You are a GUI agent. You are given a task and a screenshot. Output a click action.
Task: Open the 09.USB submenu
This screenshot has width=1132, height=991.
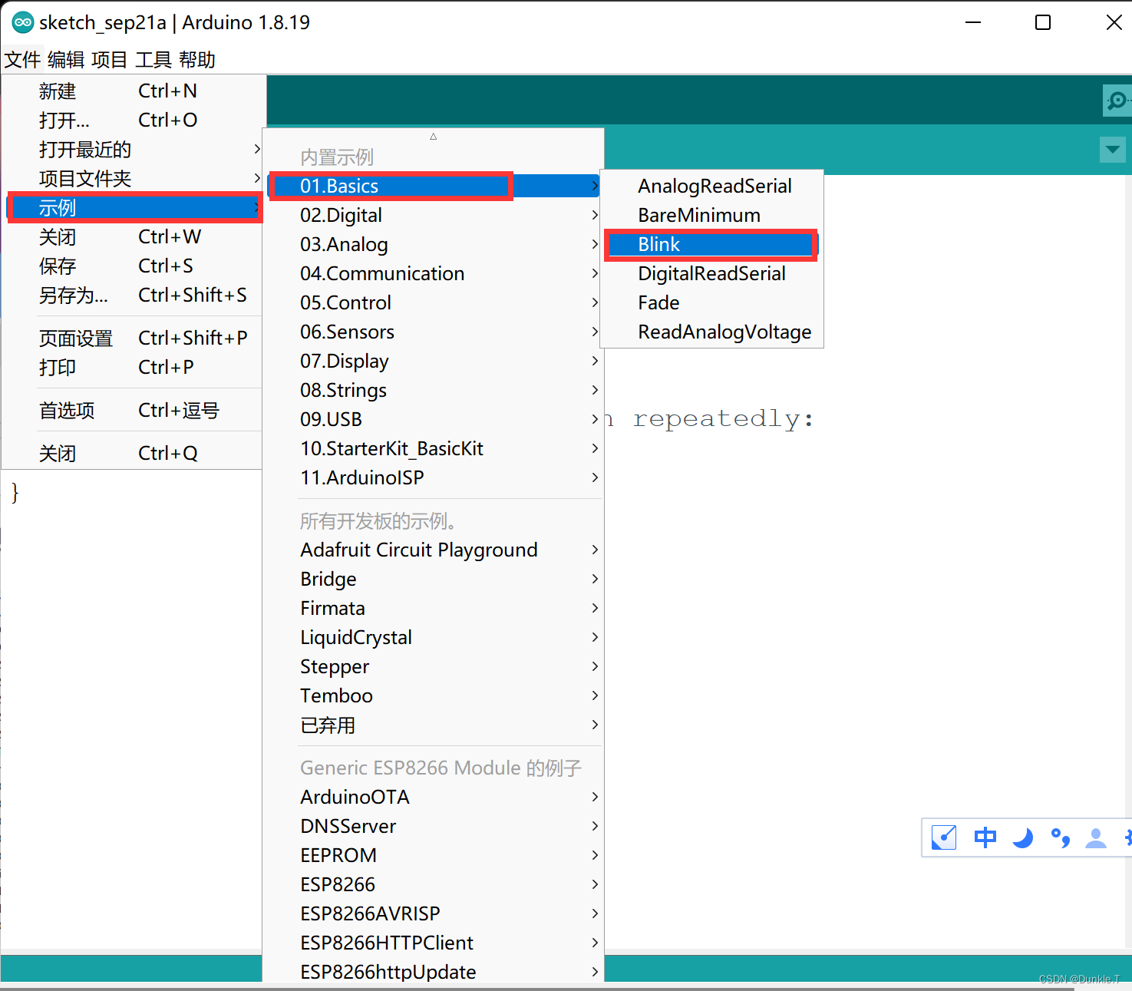point(434,419)
